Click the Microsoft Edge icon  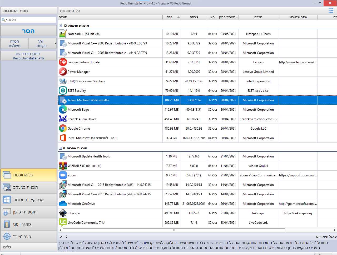pyautogui.click(x=63, y=110)
